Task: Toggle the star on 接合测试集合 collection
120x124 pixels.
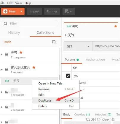Action: pos(34,67)
